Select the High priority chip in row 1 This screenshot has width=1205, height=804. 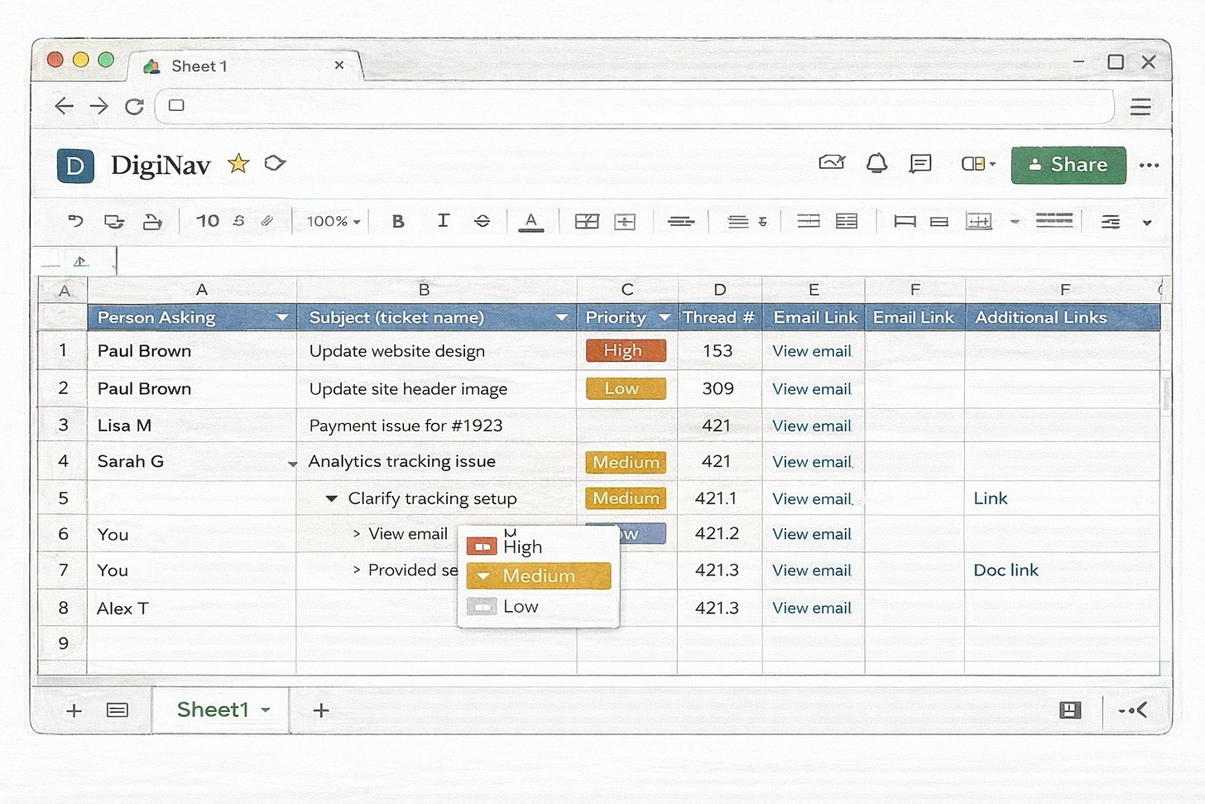(x=625, y=350)
